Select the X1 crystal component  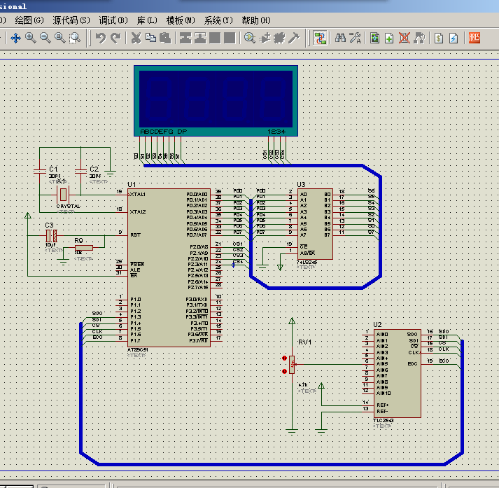(63, 195)
